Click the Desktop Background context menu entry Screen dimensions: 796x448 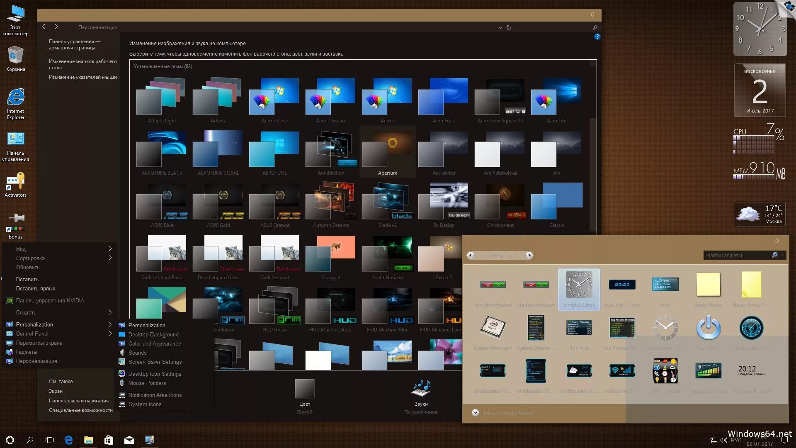152,334
